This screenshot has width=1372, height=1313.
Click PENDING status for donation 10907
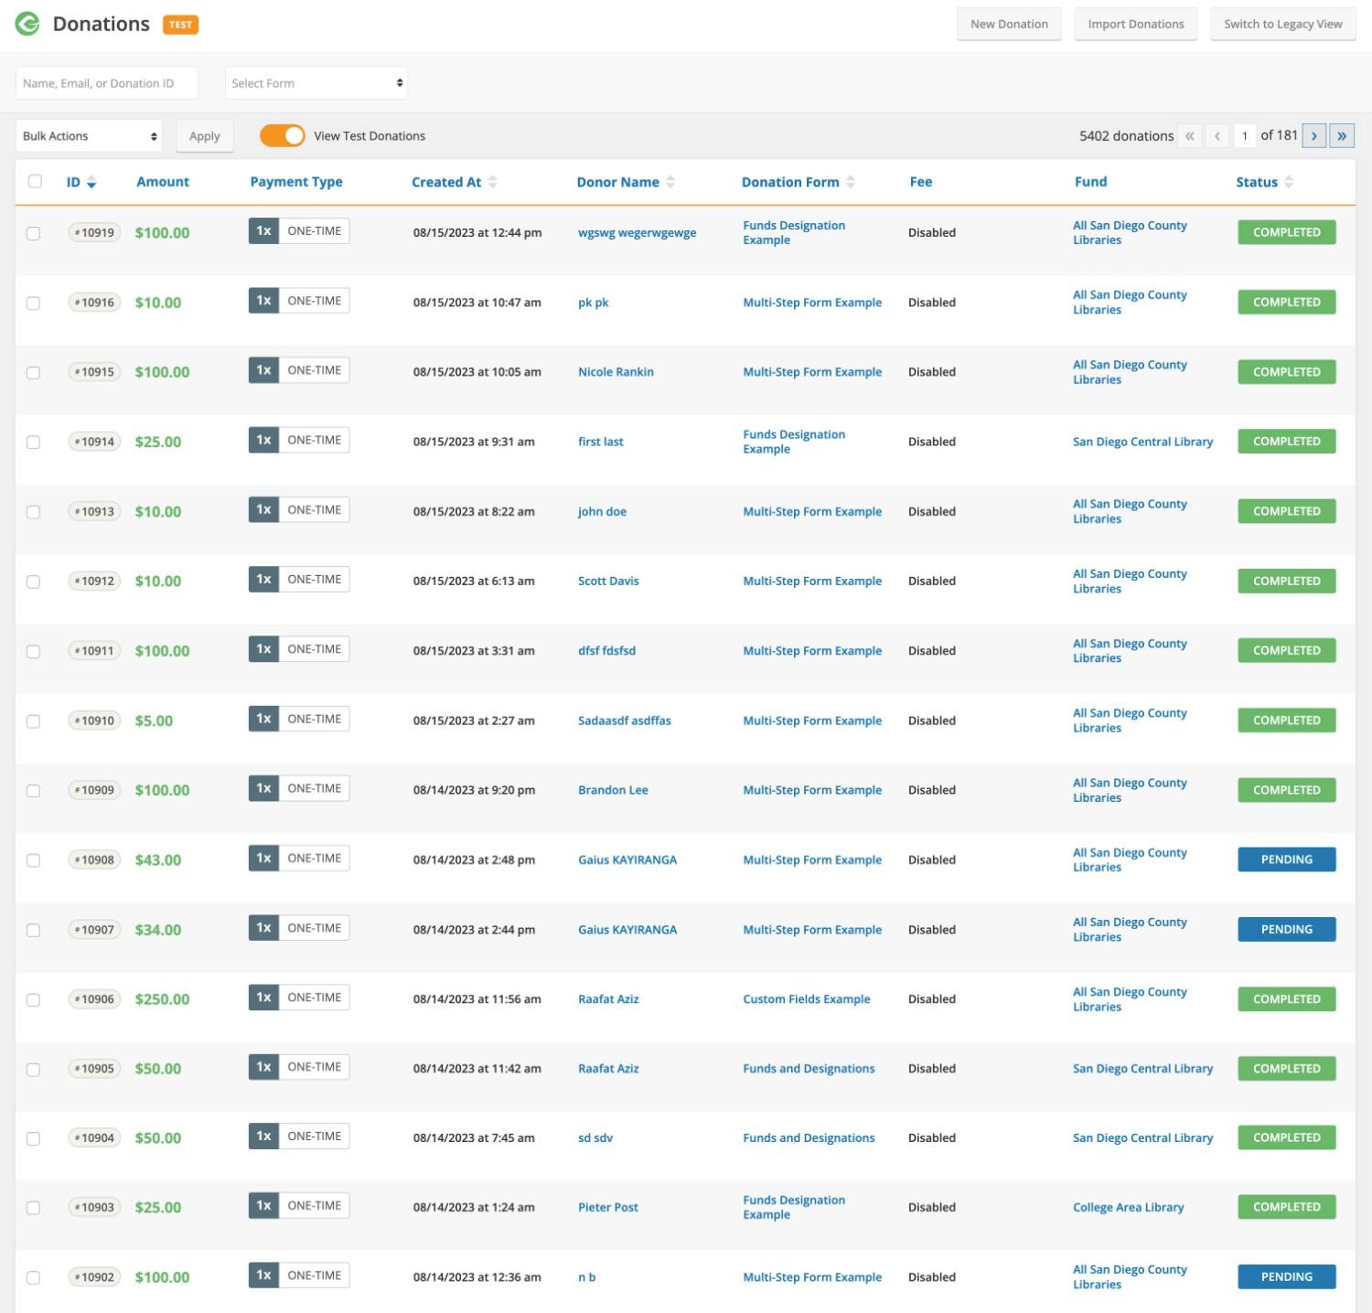(x=1286, y=929)
